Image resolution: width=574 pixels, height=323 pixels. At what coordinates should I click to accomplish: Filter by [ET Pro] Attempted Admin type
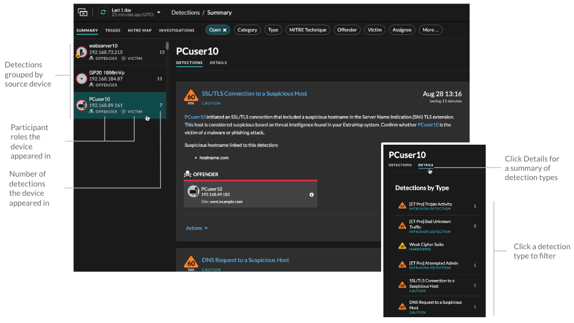pyautogui.click(x=437, y=265)
